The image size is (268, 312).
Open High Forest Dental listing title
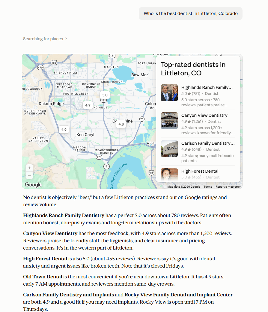pos(200,171)
